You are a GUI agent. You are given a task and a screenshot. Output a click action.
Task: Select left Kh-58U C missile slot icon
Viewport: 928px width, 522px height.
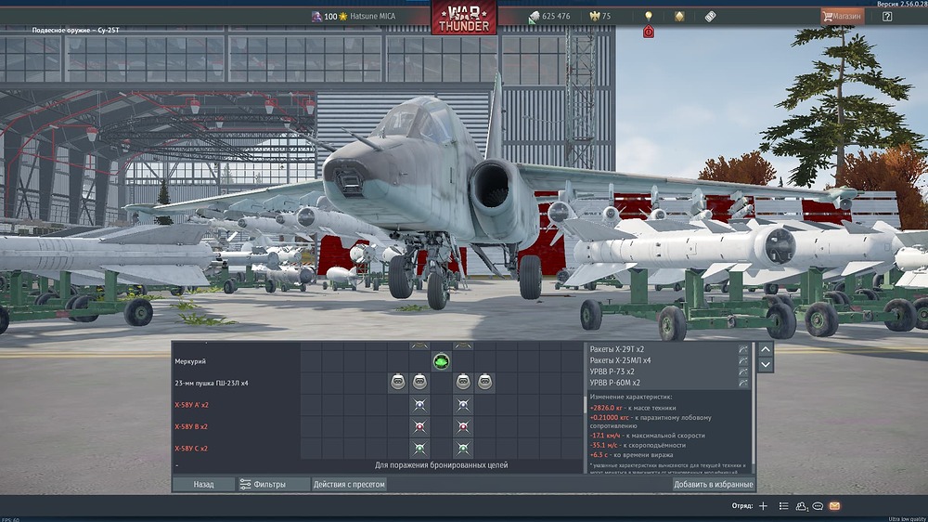coord(419,449)
